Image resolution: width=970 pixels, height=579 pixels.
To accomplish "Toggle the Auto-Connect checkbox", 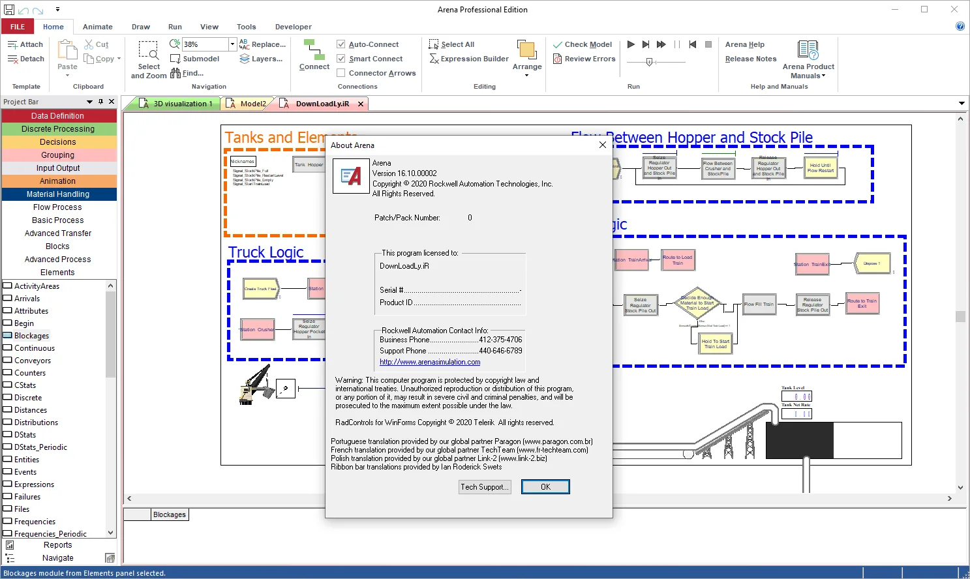I will point(341,44).
